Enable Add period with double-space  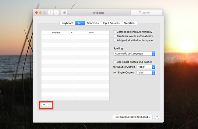click(115, 40)
